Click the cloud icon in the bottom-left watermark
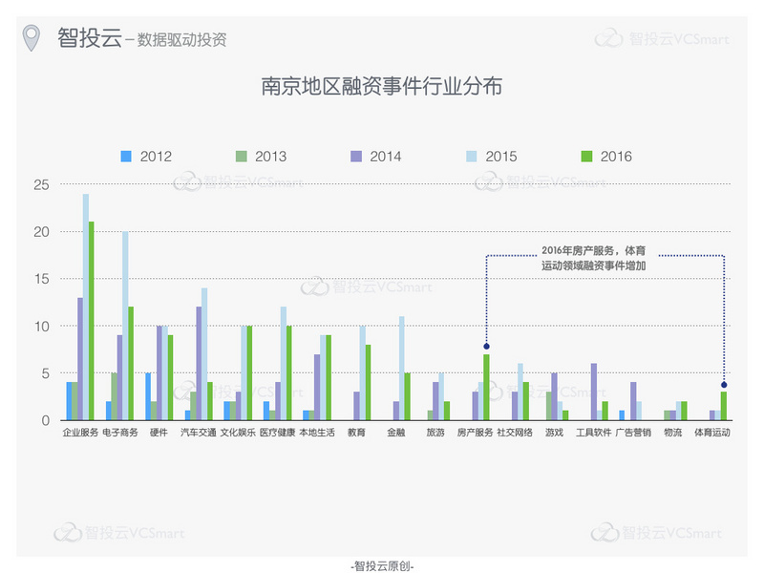The width and height of the screenshot is (764, 573). (70, 532)
